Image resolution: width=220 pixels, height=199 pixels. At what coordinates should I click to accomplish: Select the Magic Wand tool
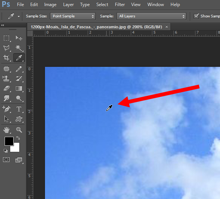pos(19,48)
